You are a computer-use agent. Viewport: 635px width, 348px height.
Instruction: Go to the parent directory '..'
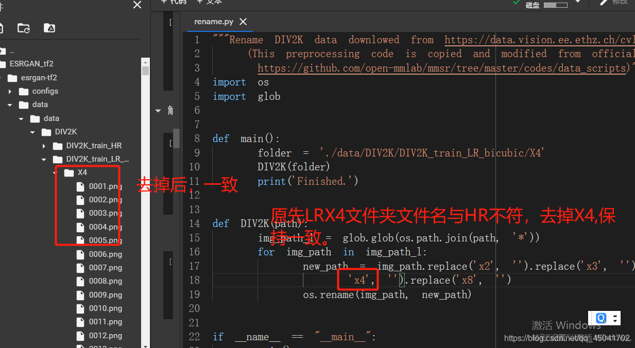pos(12,50)
